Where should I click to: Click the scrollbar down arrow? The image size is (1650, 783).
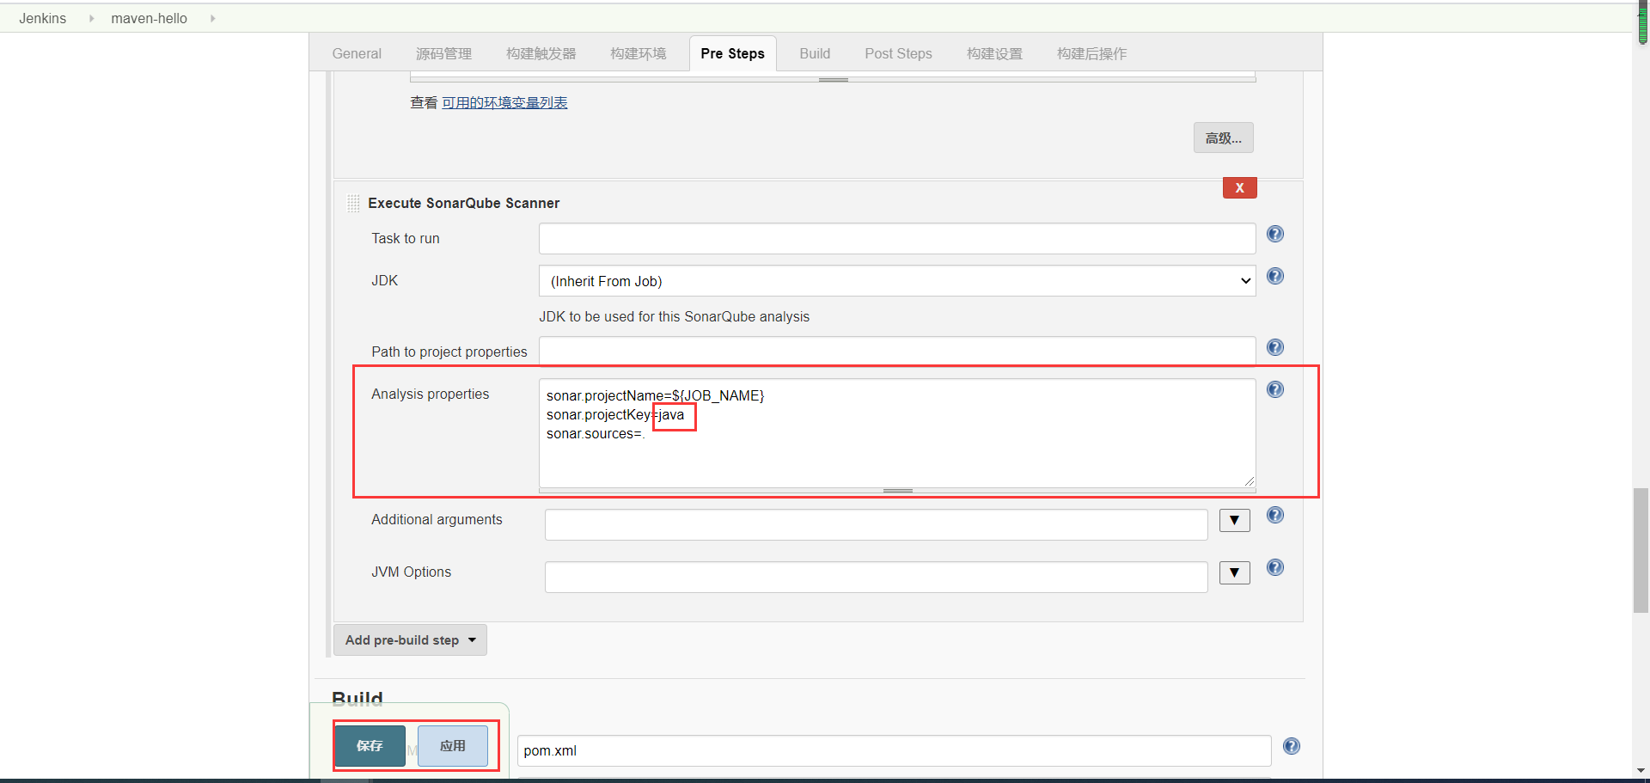click(x=1641, y=771)
